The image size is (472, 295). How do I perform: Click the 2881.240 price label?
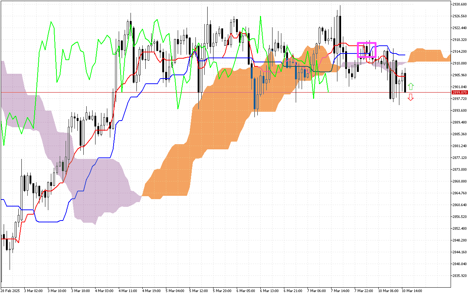click(x=460, y=146)
